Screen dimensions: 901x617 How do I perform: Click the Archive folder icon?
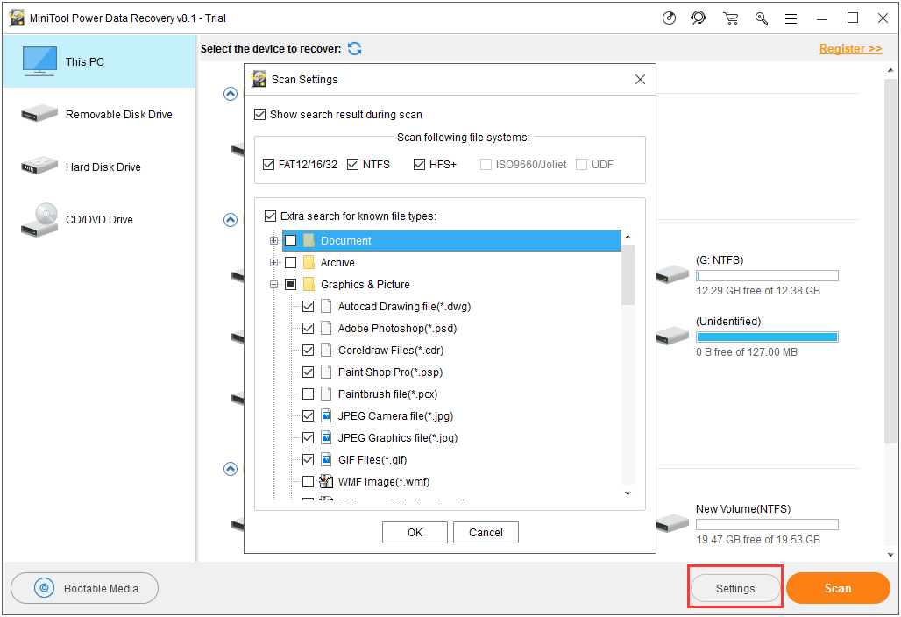pyautogui.click(x=309, y=263)
